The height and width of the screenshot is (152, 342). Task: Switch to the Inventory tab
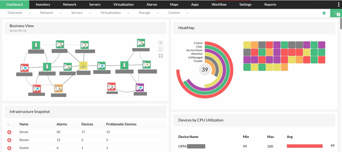pos(43,5)
